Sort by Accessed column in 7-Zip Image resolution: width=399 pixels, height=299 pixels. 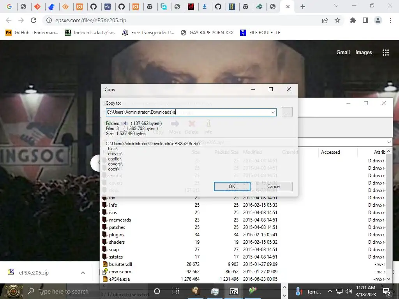(330, 152)
